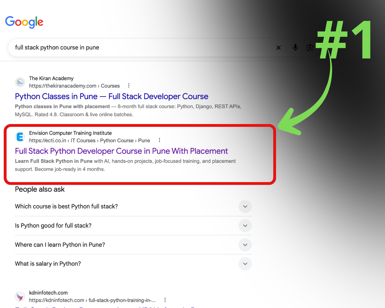The image size is (385, 308).
Task: Open Python Classes in Pune result link
Action: [x=112, y=96]
